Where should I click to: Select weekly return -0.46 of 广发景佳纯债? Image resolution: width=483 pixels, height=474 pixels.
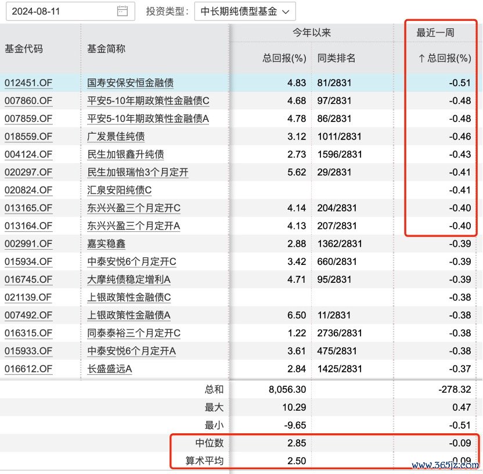(460, 137)
